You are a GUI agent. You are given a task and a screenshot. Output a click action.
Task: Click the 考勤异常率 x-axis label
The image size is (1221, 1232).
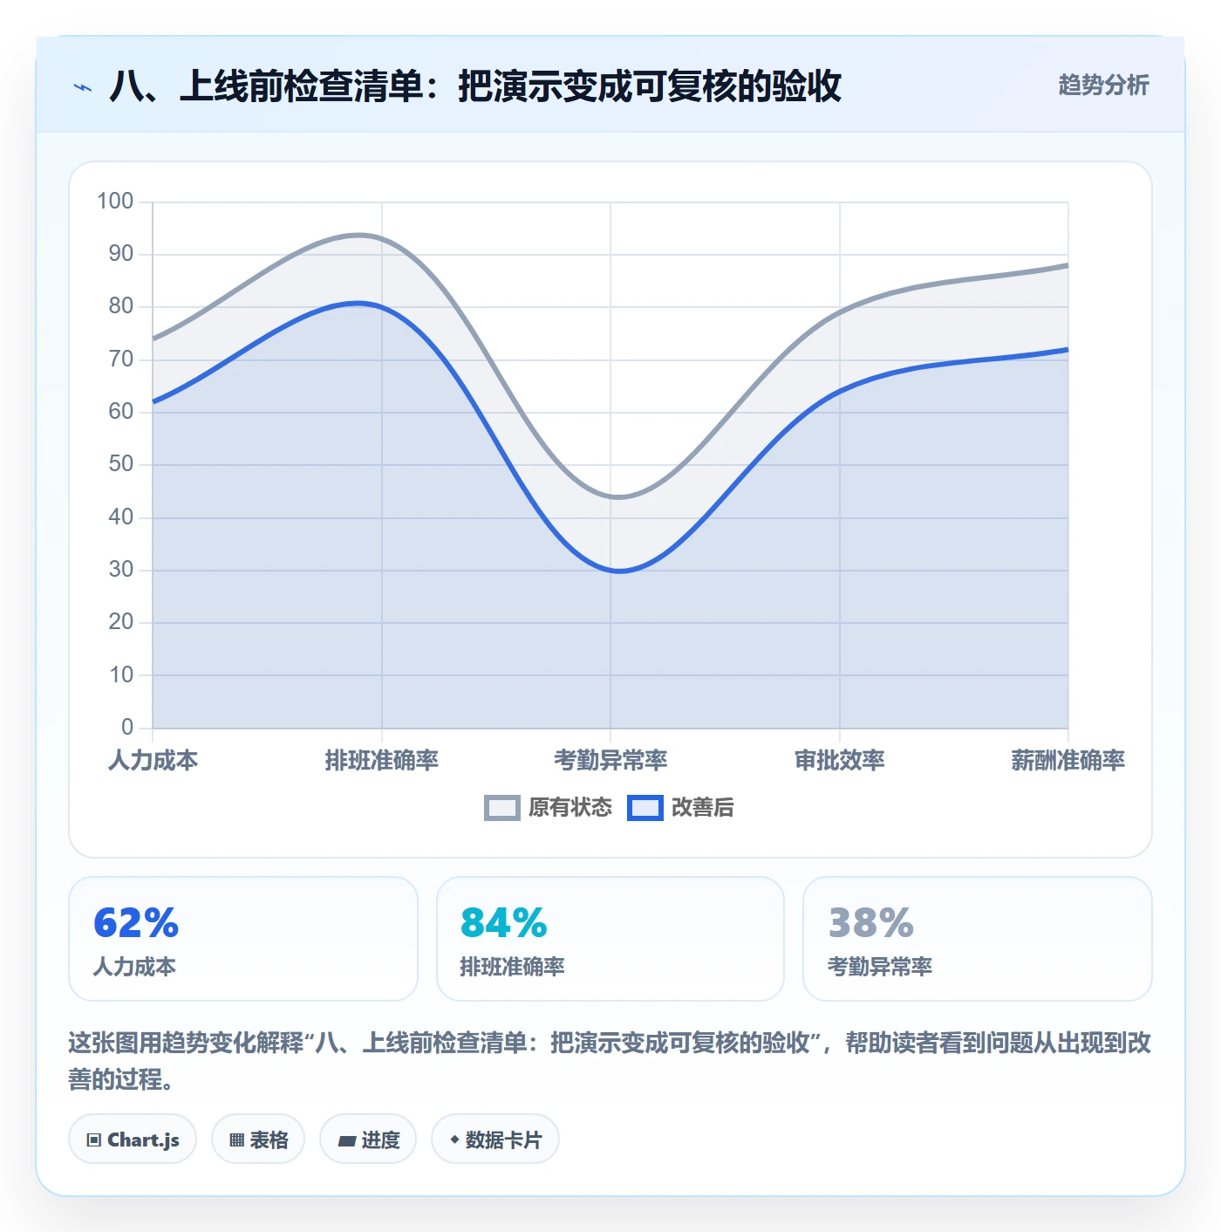click(610, 760)
